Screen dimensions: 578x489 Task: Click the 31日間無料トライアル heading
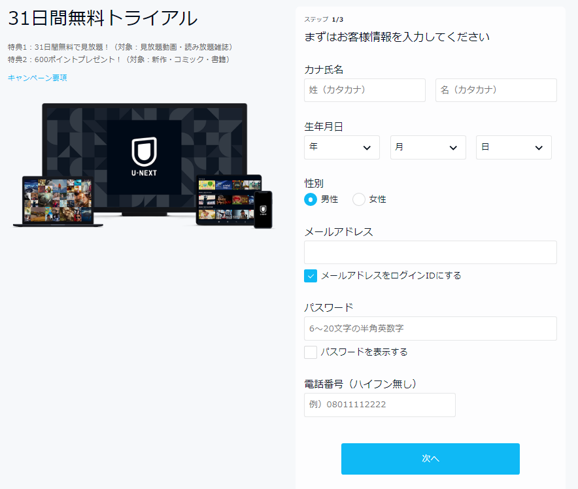pos(103,18)
